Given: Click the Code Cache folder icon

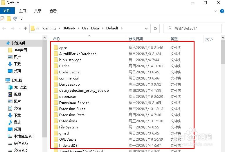Looking at the screenshot, I should (x=56, y=72).
